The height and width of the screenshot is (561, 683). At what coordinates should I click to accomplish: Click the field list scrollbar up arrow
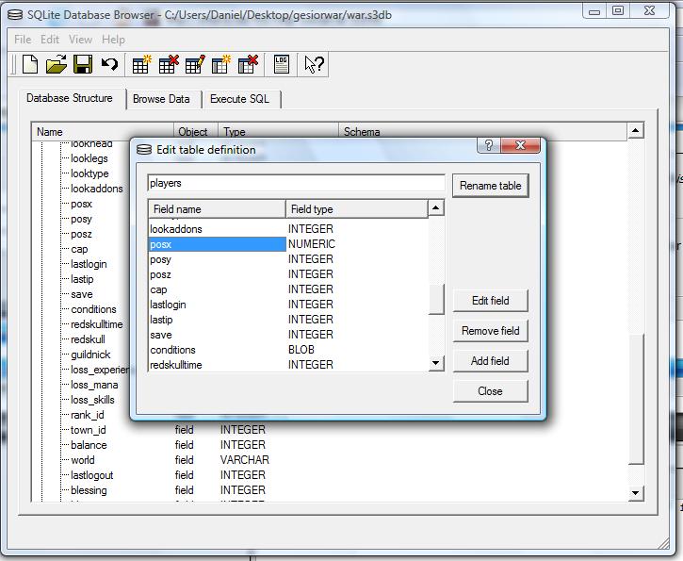point(436,208)
